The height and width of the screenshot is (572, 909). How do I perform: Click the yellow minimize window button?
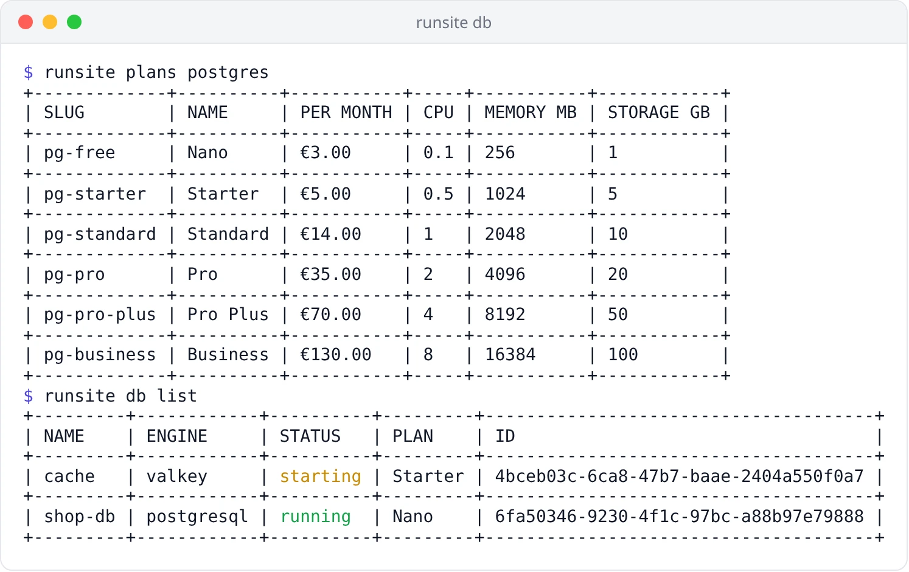[50, 23]
